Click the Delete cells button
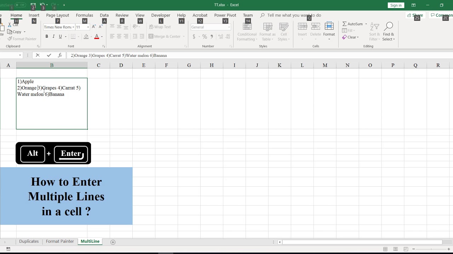This screenshot has width=453, height=254. [315, 32]
